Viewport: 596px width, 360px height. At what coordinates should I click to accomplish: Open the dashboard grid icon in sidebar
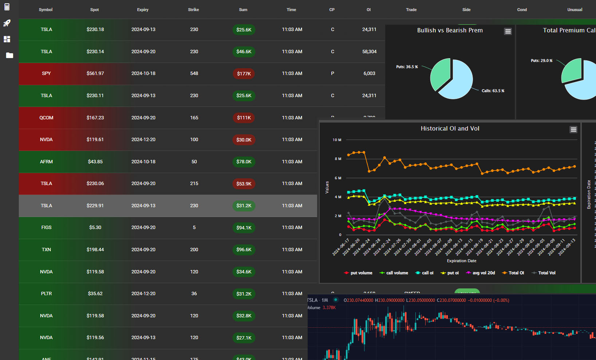pyautogui.click(x=7, y=39)
